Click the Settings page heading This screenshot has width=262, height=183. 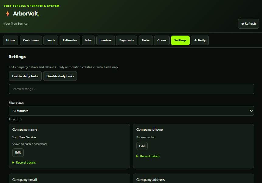click(x=17, y=57)
